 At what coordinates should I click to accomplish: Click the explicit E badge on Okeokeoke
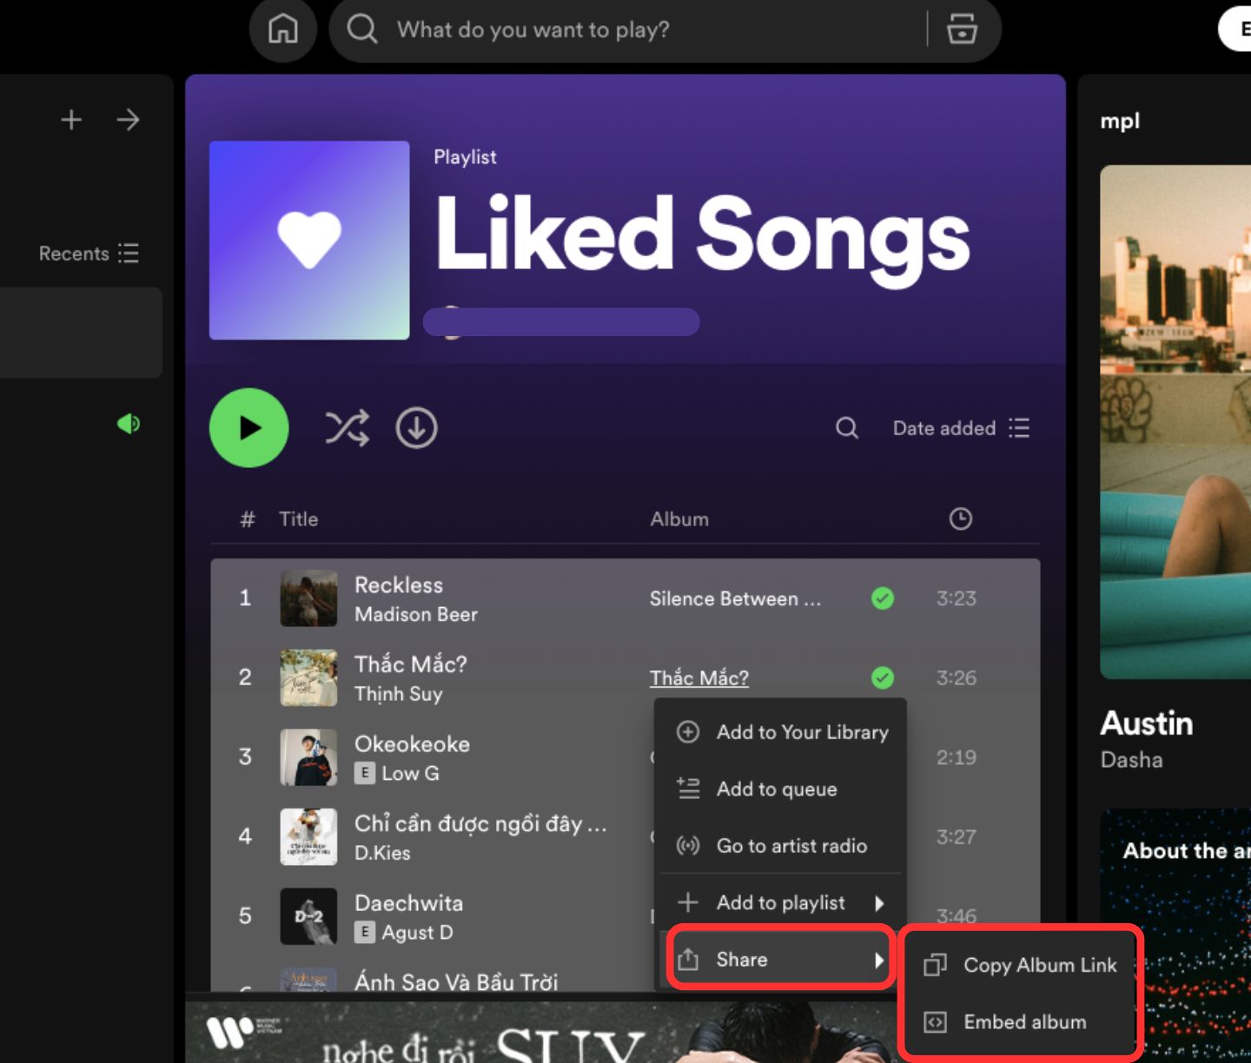pos(365,773)
